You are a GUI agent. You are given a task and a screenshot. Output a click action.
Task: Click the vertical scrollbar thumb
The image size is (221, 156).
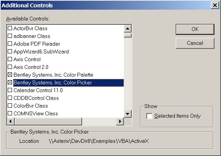coord(128,35)
